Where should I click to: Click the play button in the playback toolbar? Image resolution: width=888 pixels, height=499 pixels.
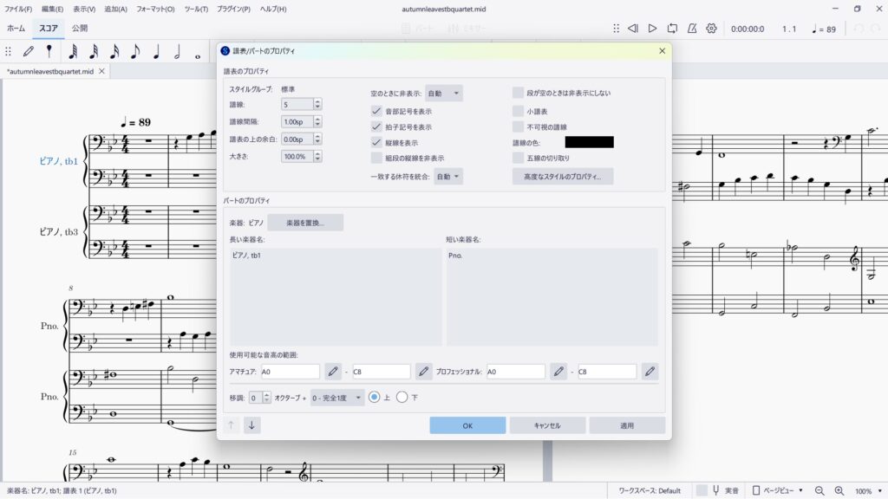point(652,29)
